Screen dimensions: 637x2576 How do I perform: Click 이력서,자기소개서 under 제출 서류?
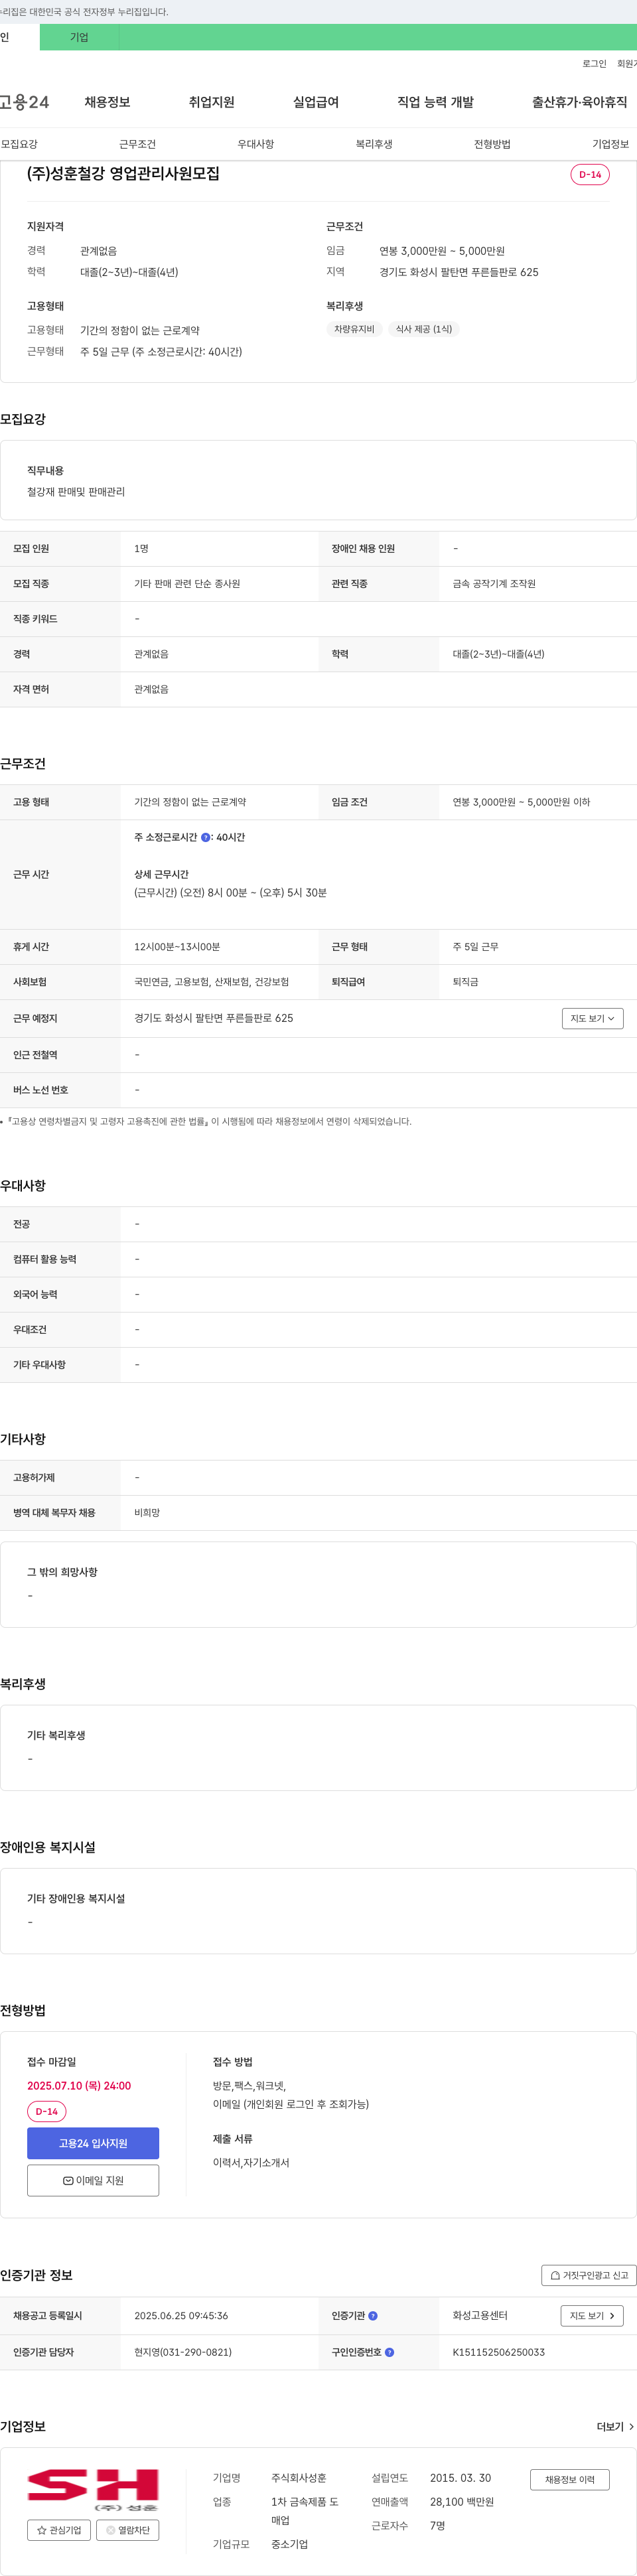pos(251,2162)
